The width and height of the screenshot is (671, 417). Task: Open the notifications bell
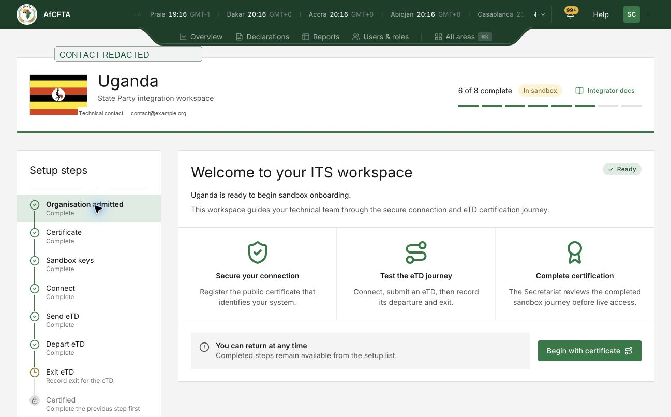tap(570, 14)
